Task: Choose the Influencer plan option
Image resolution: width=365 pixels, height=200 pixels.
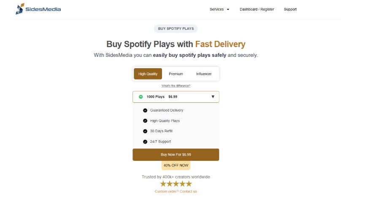Action: pos(204,74)
